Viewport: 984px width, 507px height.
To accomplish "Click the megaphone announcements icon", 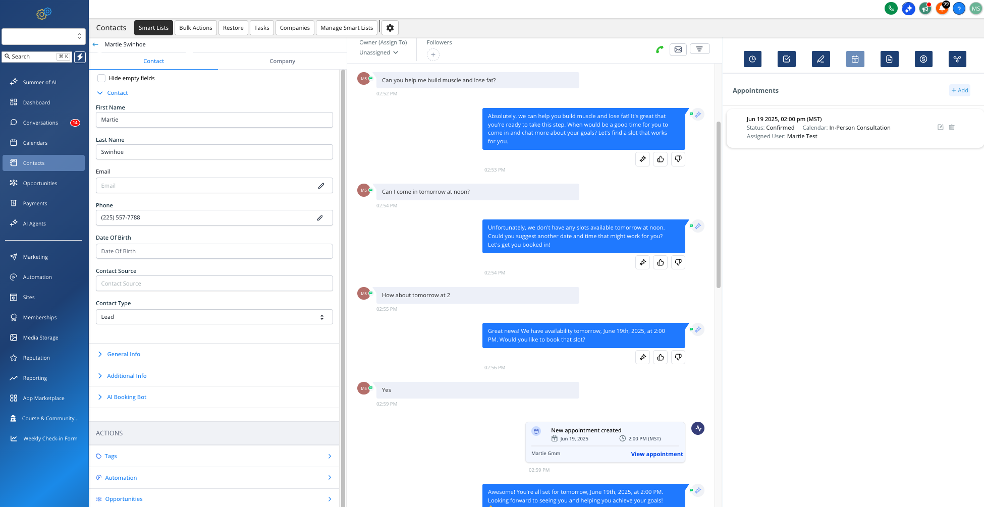I will click(925, 9).
